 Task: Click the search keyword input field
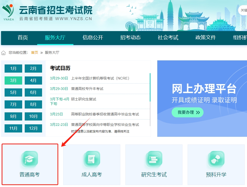click(243, 10)
